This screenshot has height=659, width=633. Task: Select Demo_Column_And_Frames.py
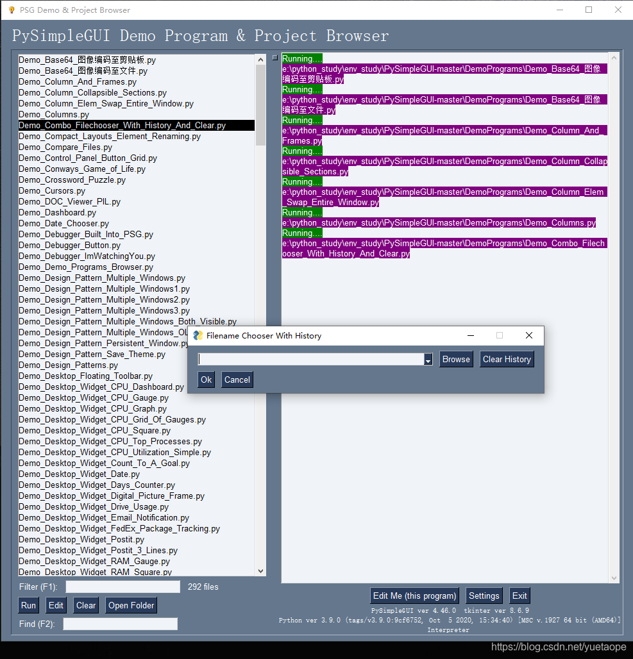coord(136,82)
